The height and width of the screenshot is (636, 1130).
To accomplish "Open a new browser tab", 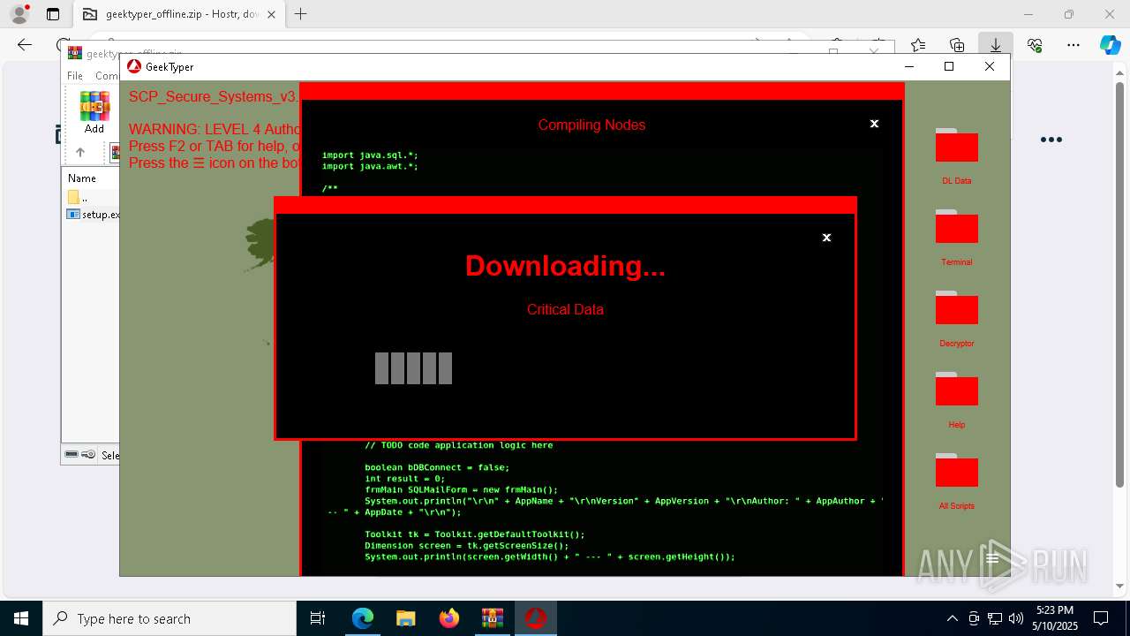I will (301, 14).
